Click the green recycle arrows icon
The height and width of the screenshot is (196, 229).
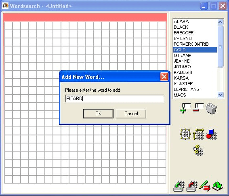pos(217,186)
